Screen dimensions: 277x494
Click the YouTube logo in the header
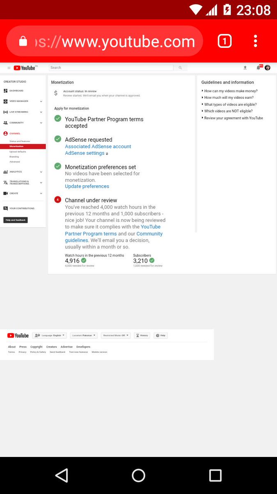(25, 68)
